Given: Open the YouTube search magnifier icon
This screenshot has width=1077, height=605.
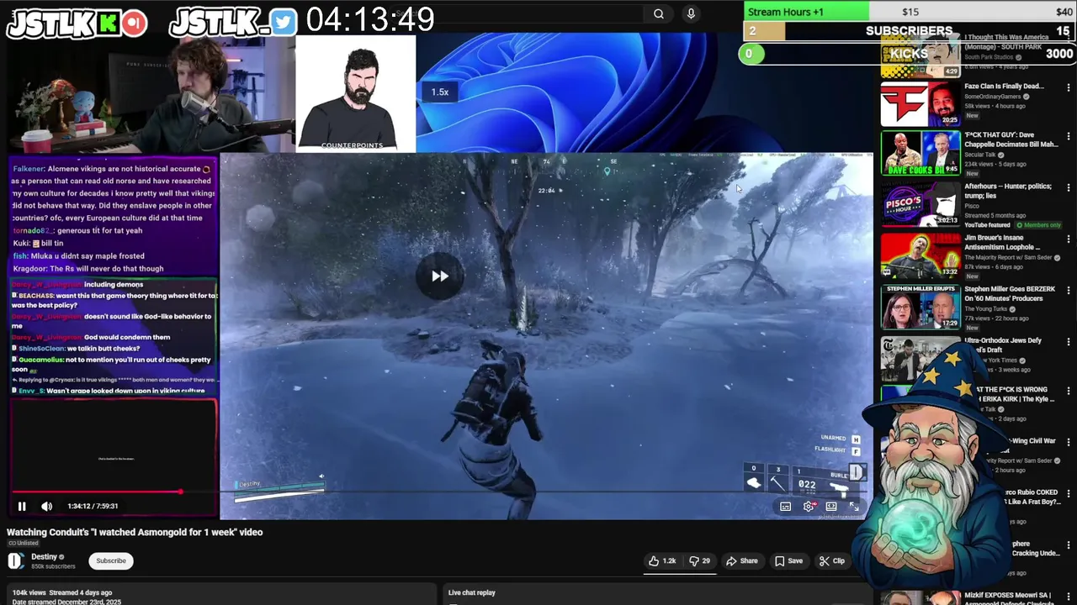Looking at the screenshot, I should 659,13.
